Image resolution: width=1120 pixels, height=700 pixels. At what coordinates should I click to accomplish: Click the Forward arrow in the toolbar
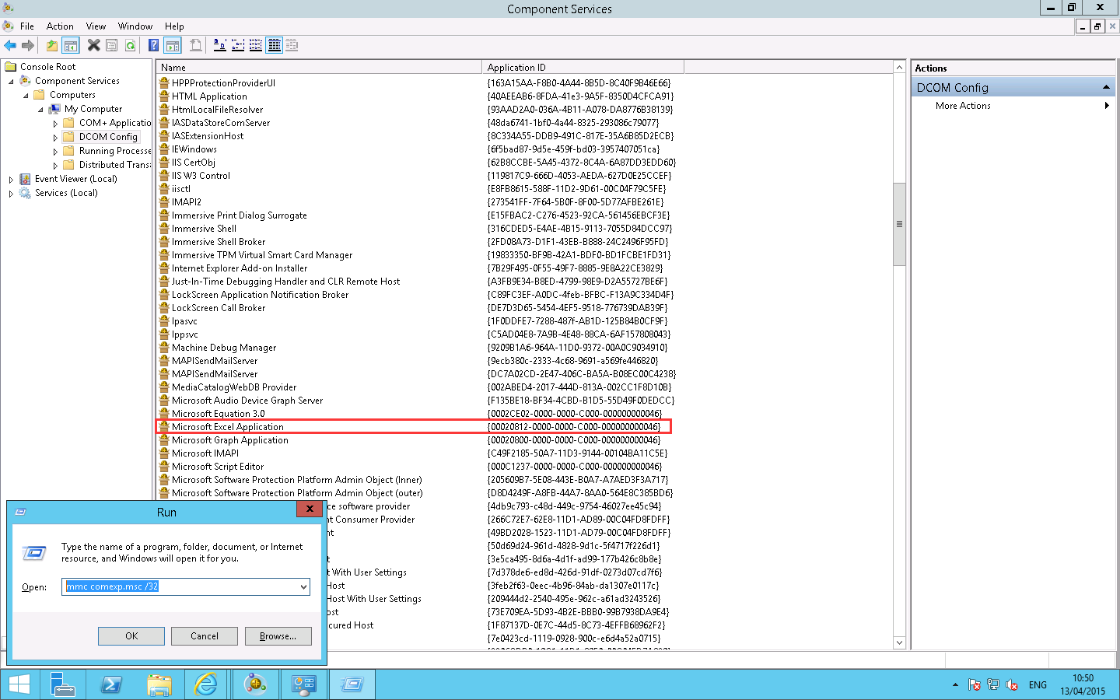click(28, 46)
